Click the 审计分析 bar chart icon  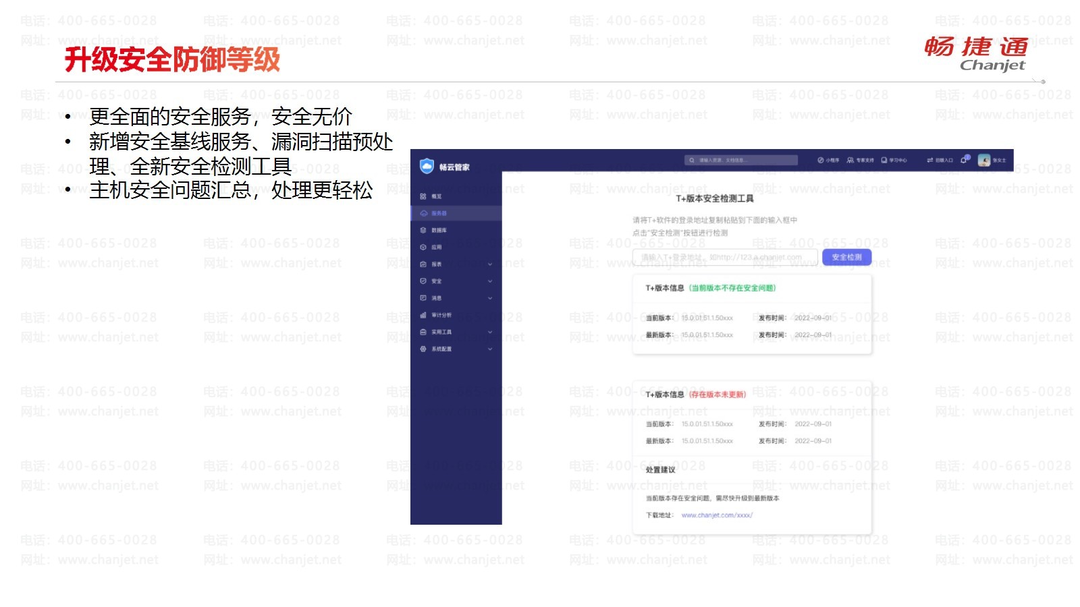point(423,315)
